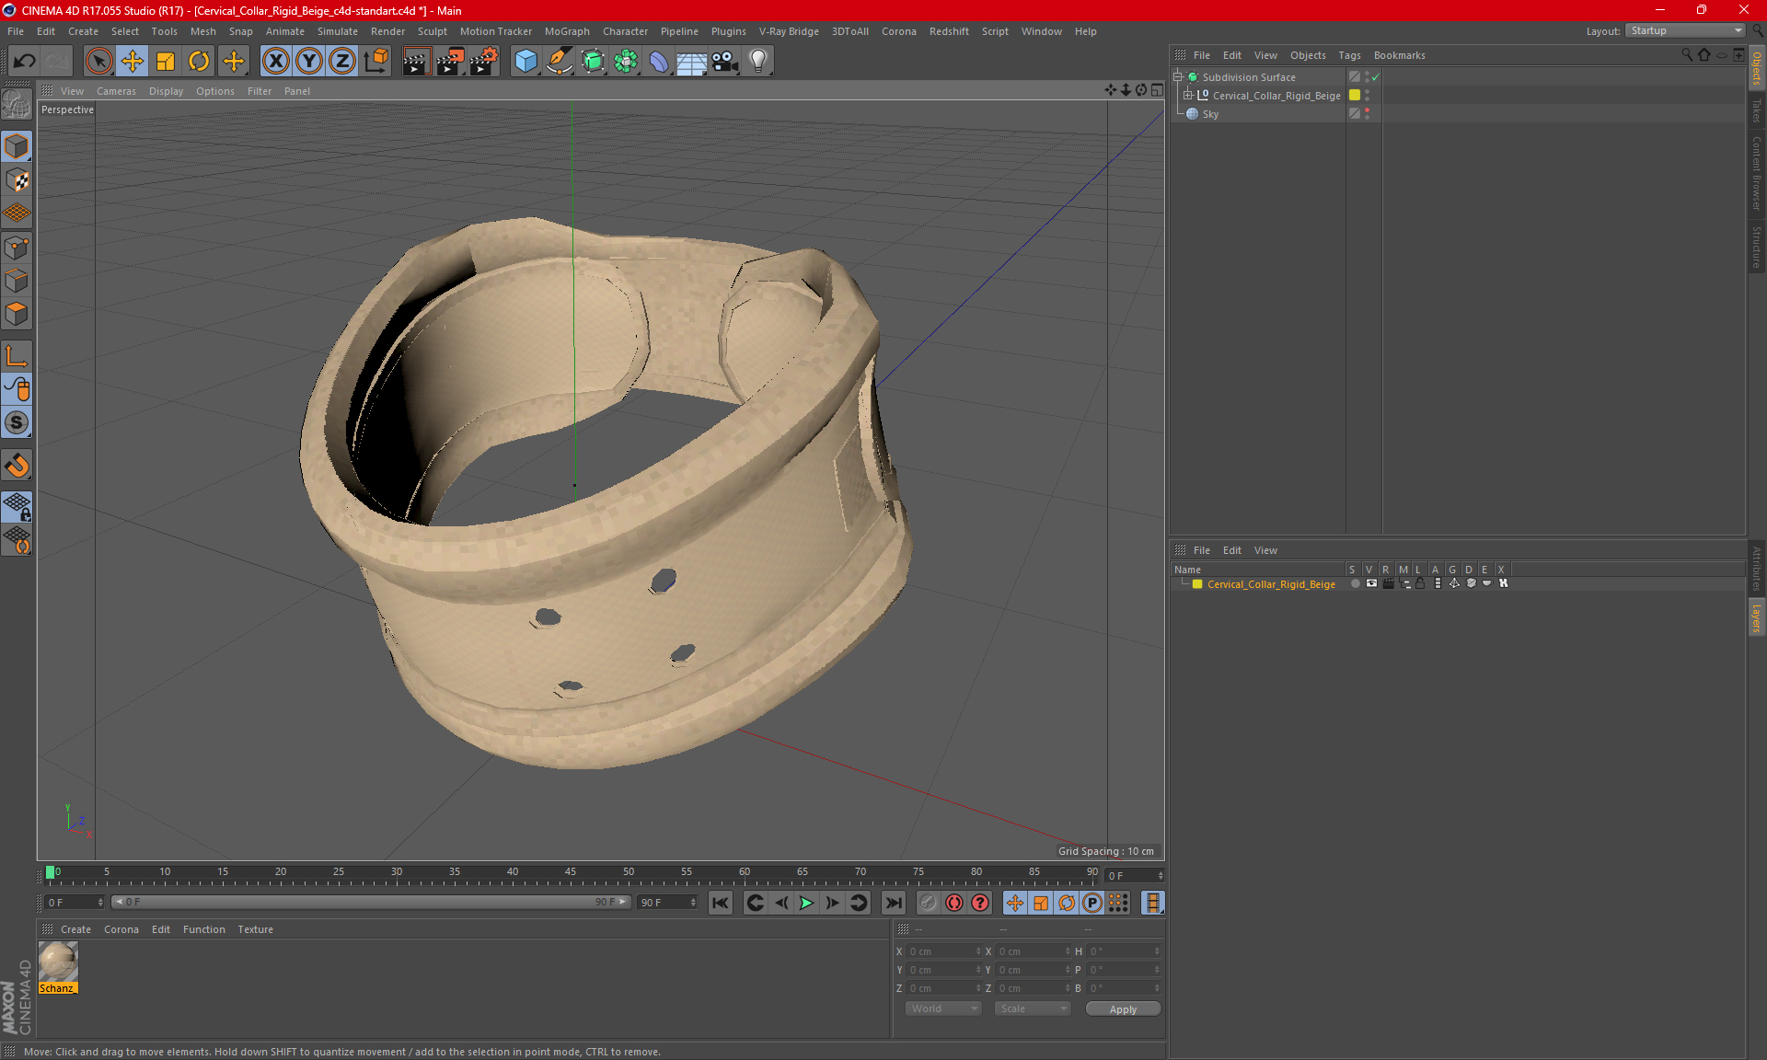
Task: Open Edit Render Settings
Action: [x=484, y=61]
